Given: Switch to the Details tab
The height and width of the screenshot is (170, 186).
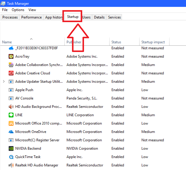Looking at the screenshot, I should coord(99,17).
